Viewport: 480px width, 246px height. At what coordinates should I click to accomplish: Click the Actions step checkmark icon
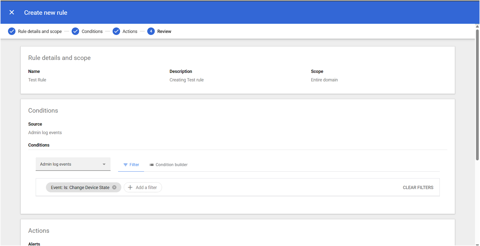pyautogui.click(x=116, y=31)
